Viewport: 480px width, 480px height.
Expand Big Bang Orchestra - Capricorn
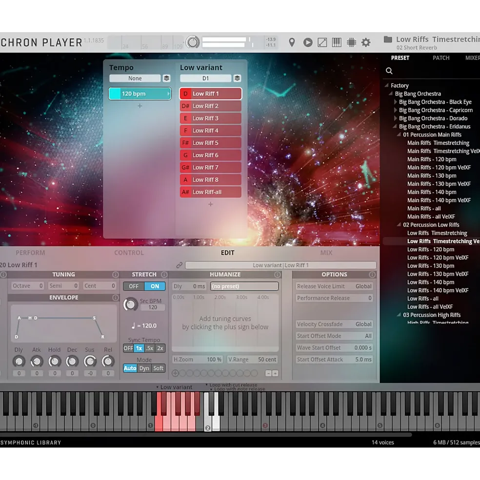pyautogui.click(x=395, y=110)
